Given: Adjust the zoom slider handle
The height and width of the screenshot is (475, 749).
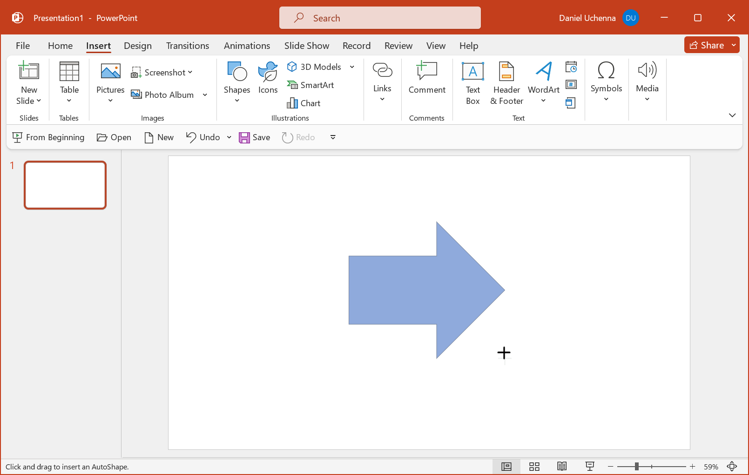Looking at the screenshot, I should click(636, 467).
